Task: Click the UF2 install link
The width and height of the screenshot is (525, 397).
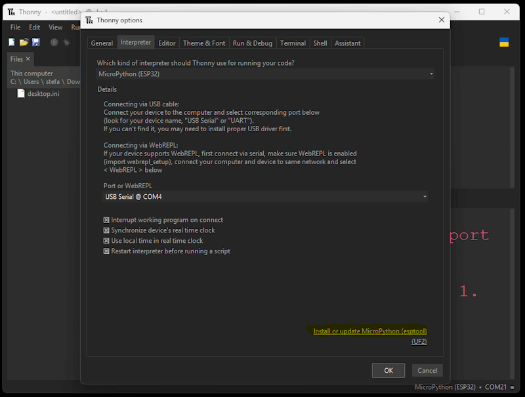Action: tap(419, 342)
